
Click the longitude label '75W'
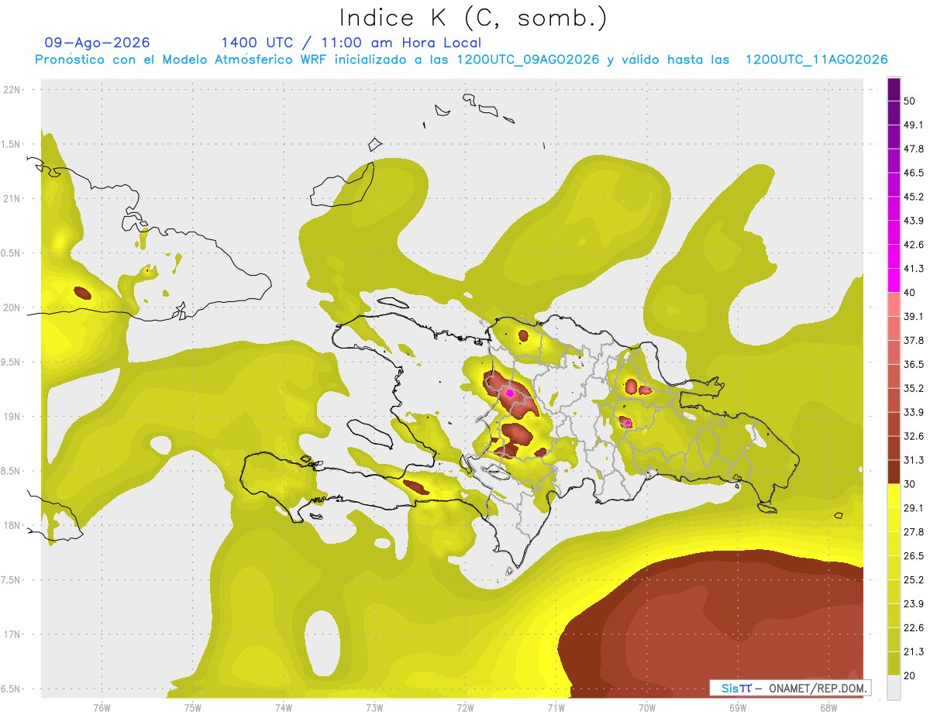coord(192,707)
